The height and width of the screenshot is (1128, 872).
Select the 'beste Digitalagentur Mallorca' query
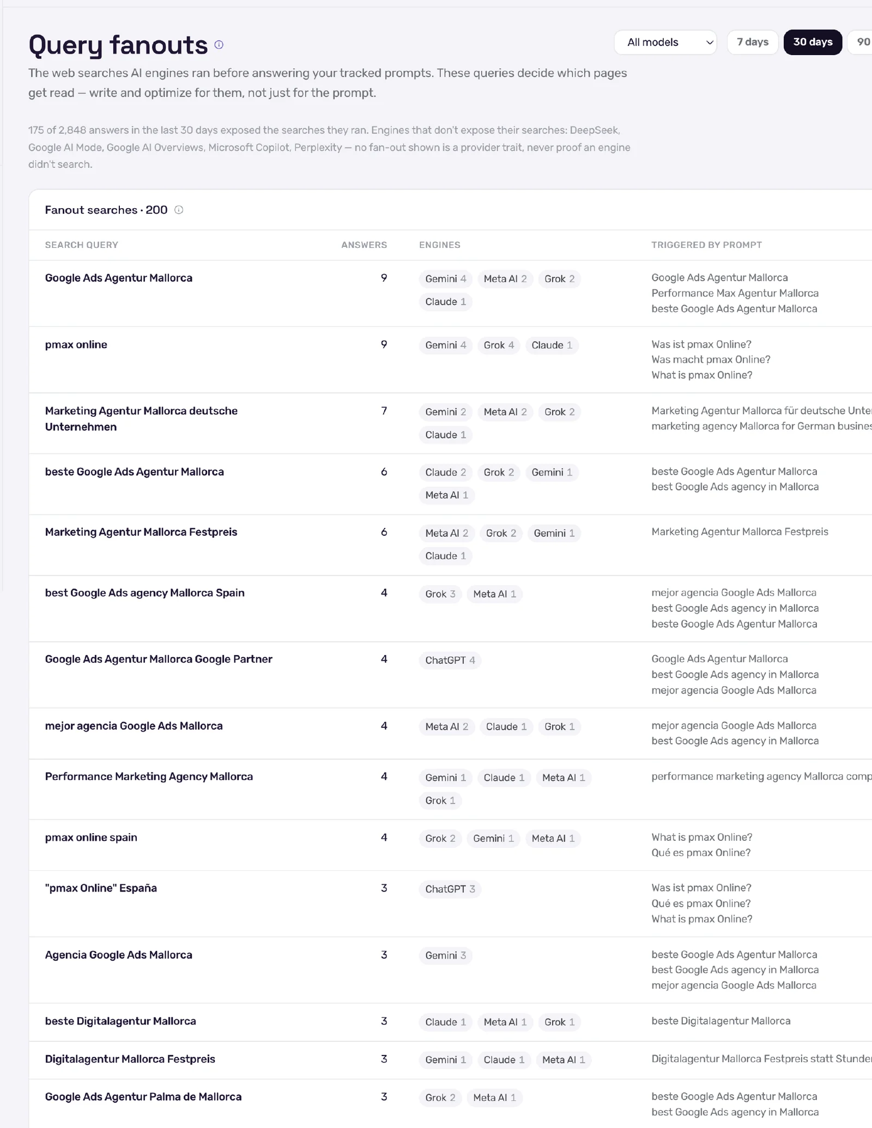(x=120, y=1021)
